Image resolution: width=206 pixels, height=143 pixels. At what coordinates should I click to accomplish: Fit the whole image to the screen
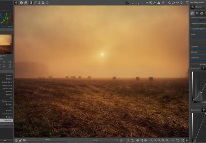pyautogui.click(x=159, y=140)
